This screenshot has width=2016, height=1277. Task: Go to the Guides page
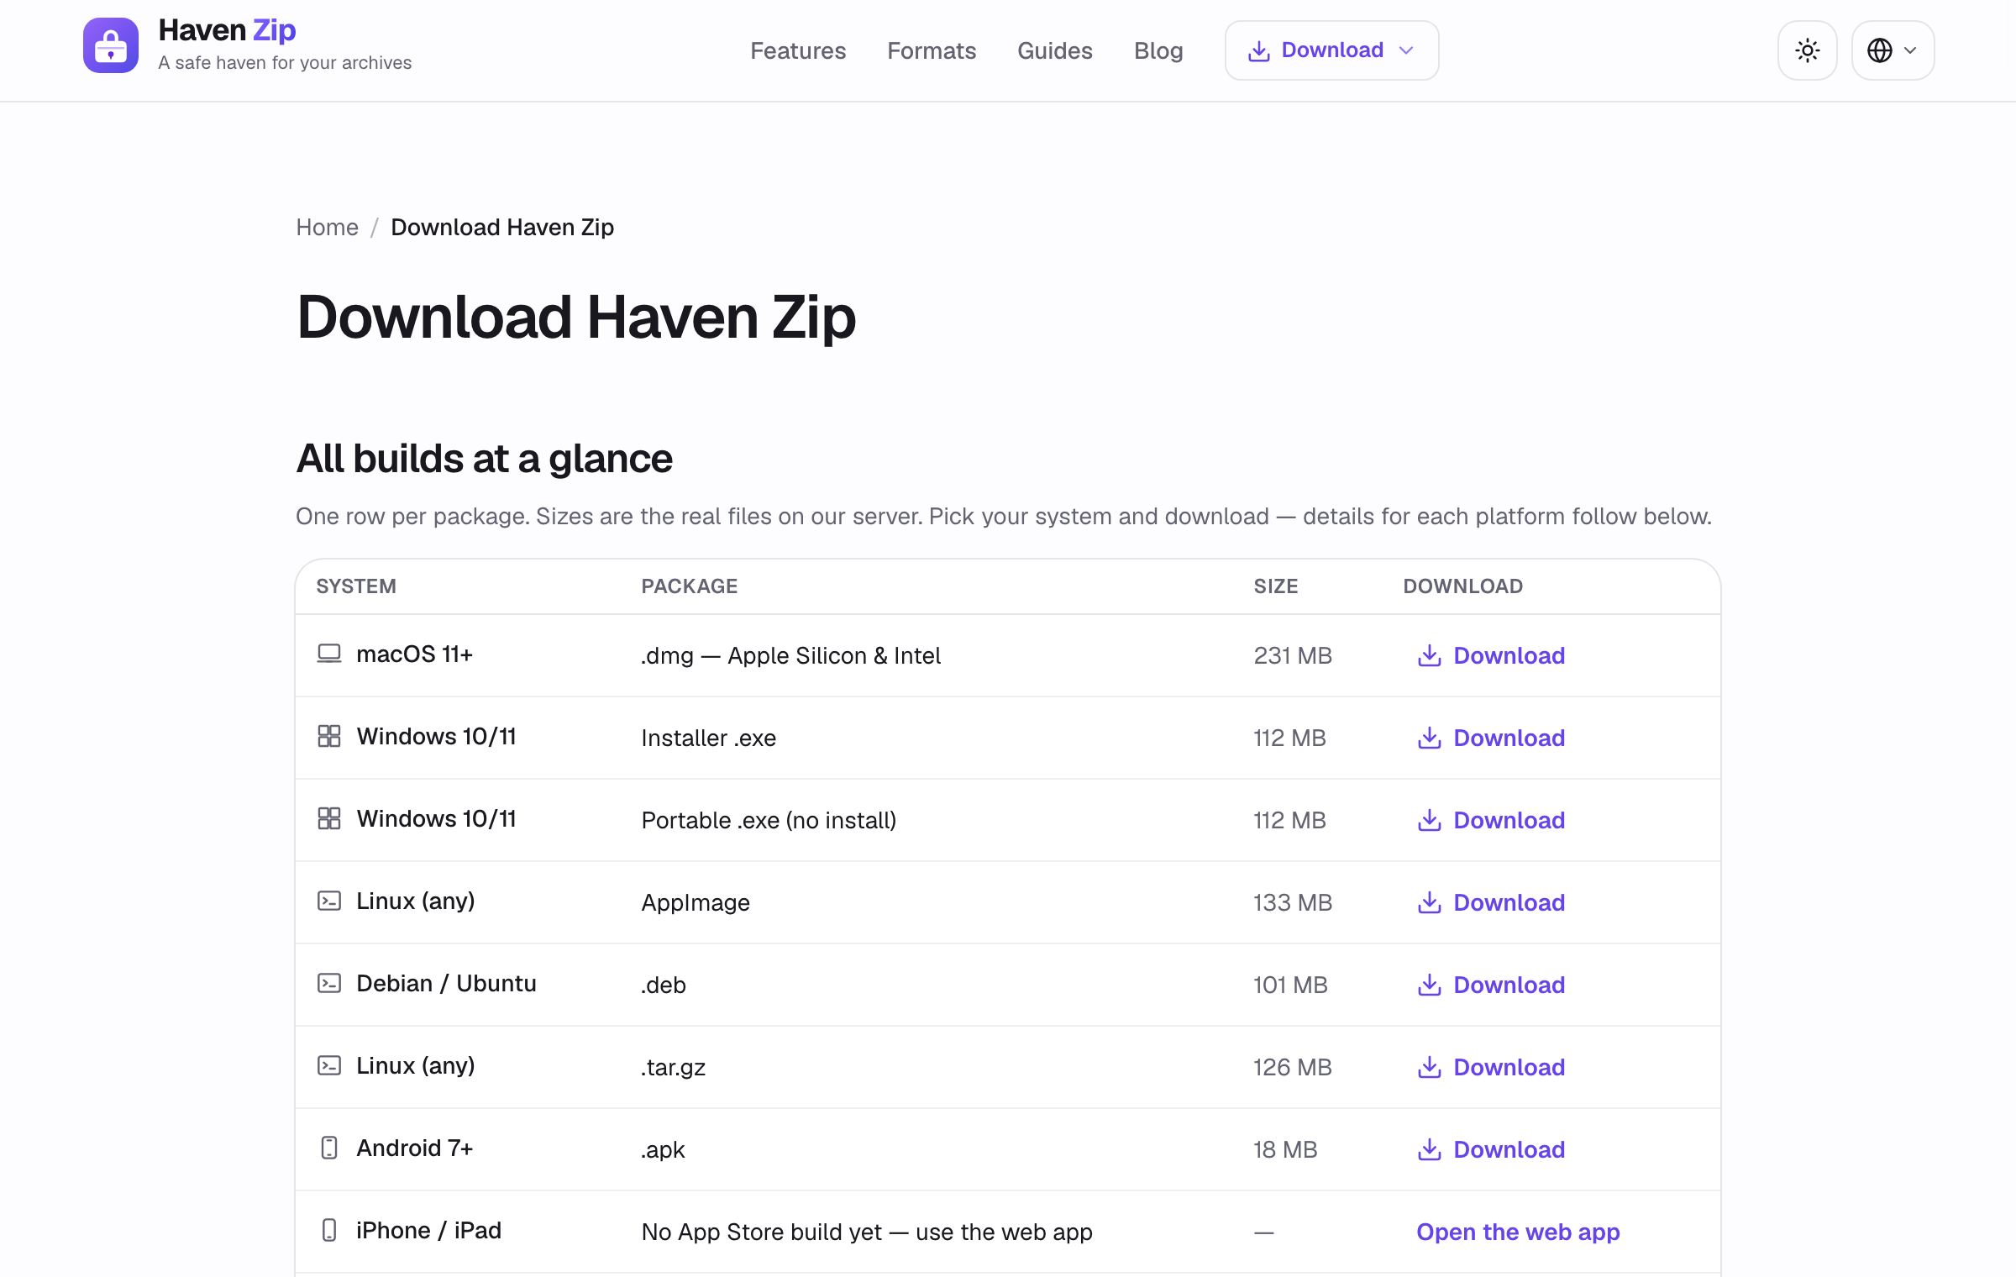[1055, 51]
